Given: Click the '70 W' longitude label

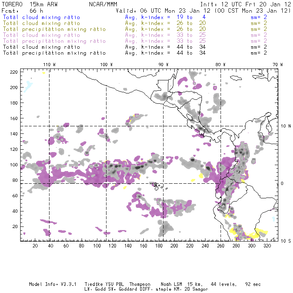Looking at the screenshot, I should click(278, 65).
